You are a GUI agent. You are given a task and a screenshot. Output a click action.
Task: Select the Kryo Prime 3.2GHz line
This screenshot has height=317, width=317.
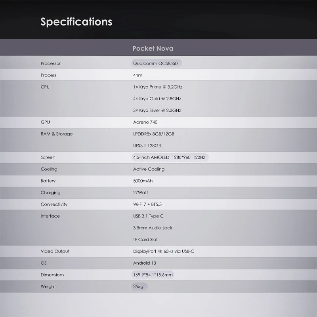click(x=158, y=87)
